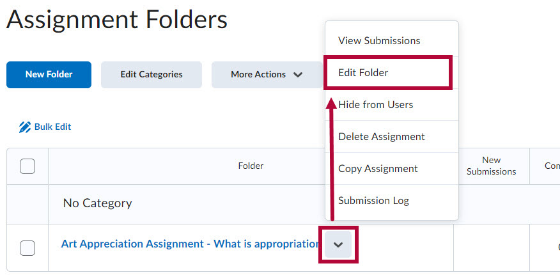Open the More Actions dropdown
Screen dimensions: 560x275
click(266, 75)
